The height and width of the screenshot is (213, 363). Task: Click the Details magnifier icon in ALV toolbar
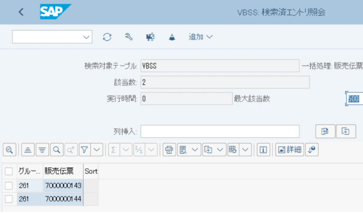click(x=9, y=150)
